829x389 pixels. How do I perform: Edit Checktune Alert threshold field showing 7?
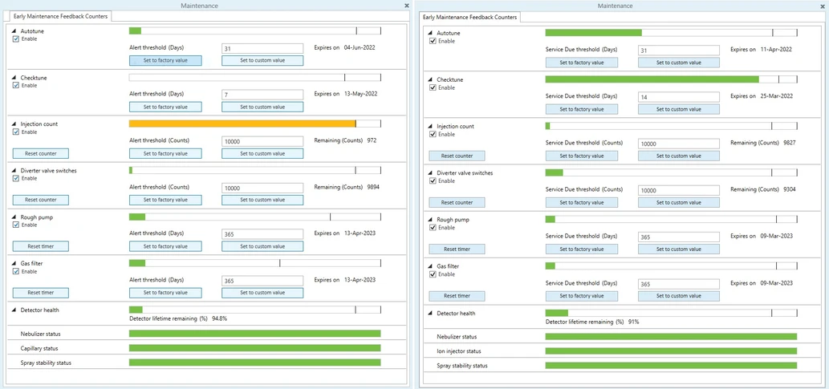pos(262,95)
